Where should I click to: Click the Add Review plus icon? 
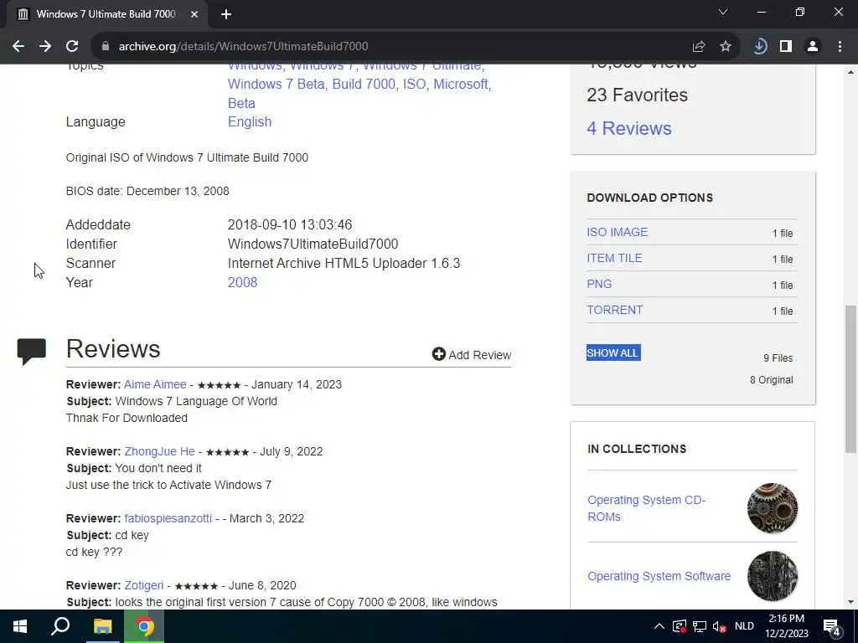pyautogui.click(x=438, y=354)
